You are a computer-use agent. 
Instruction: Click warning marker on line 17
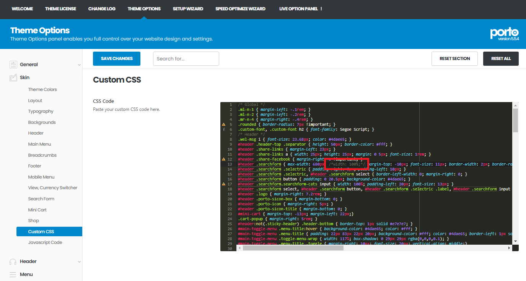tap(223, 184)
